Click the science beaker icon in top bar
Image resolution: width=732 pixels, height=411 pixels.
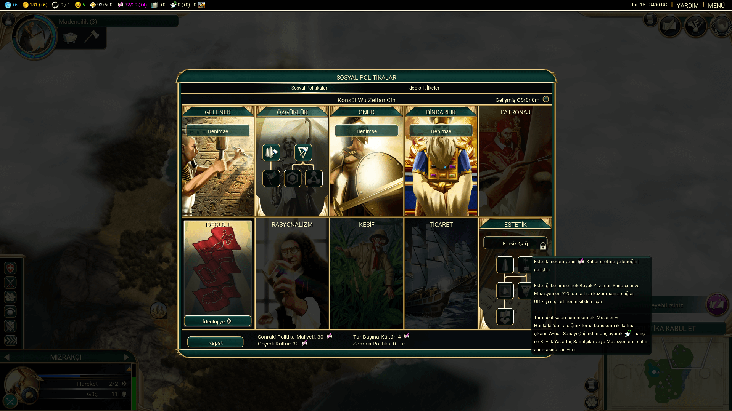8,5
